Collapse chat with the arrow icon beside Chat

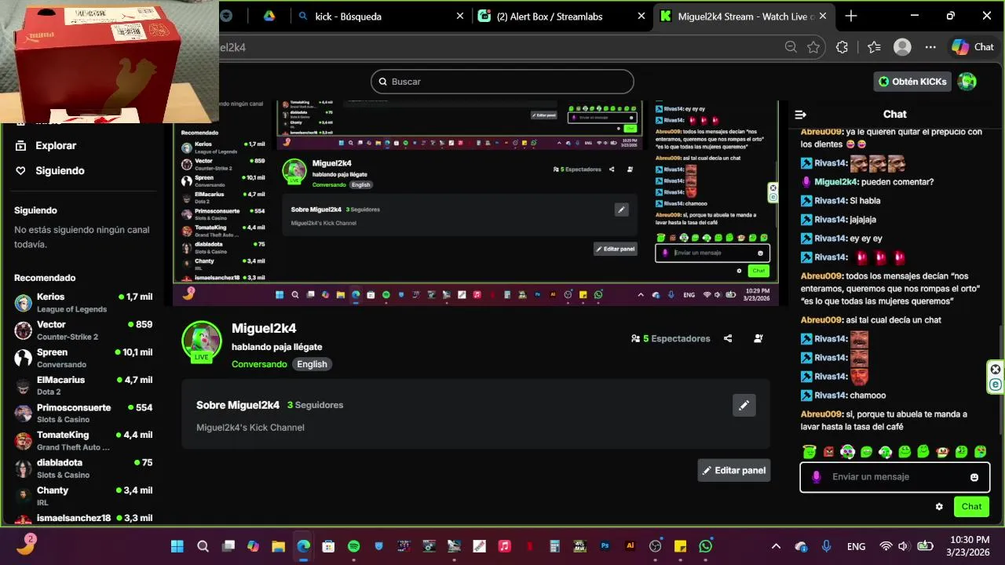[x=801, y=115]
